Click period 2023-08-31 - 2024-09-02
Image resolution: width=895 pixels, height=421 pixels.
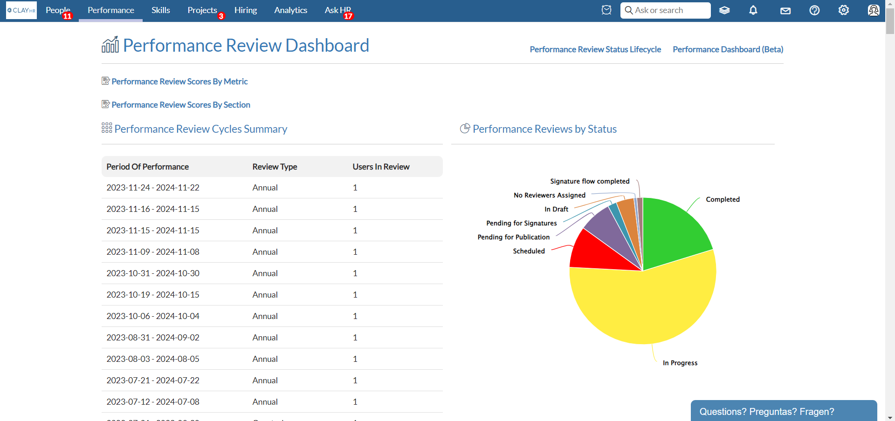click(153, 338)
